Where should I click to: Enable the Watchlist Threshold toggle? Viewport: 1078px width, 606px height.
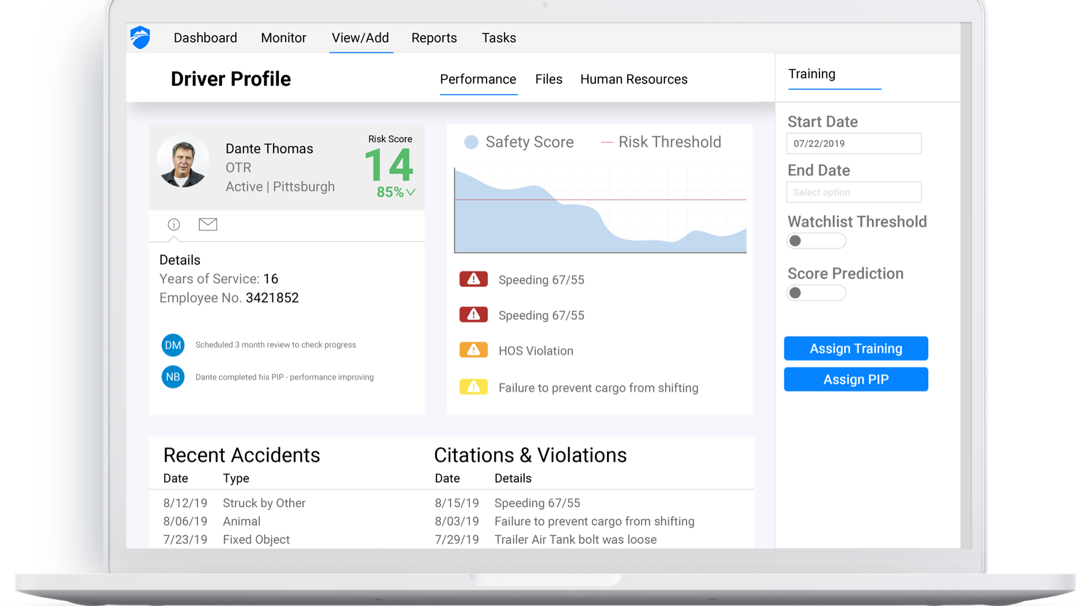pyautogui.click(x=815, y=241)
